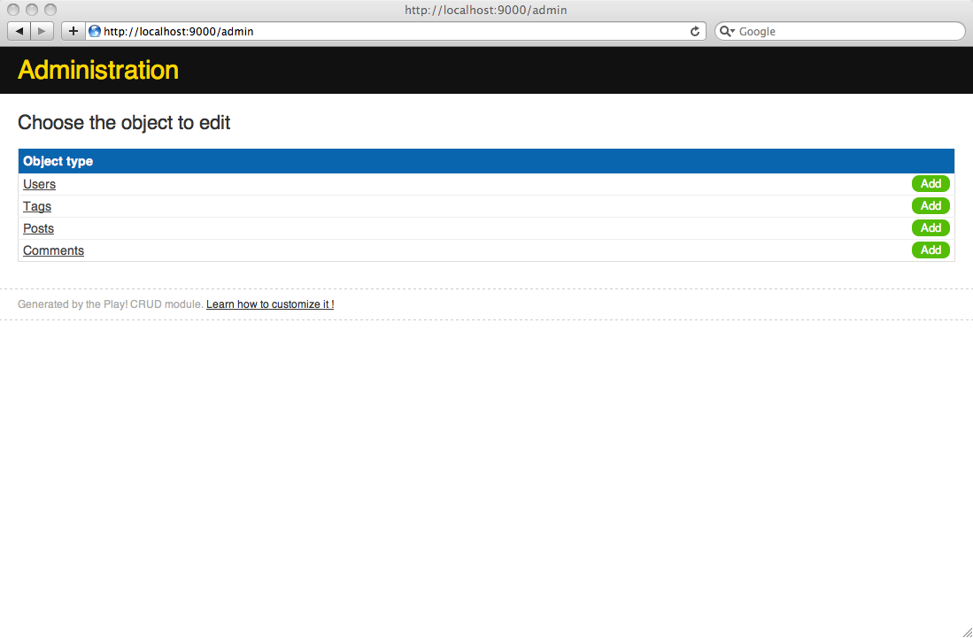Click the browser Back arrow button

click(19, 31)
